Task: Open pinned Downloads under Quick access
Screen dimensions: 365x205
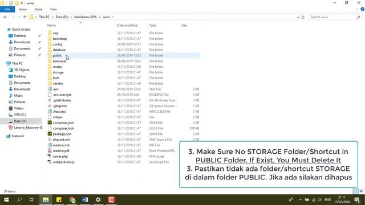Action: pos(22,42)
